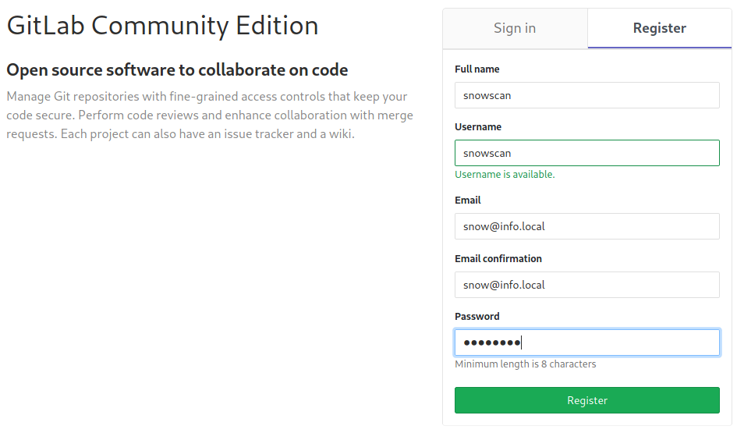Click the 'Full name' field label
This screenshot has height=433, width=737.
point(477,69)
